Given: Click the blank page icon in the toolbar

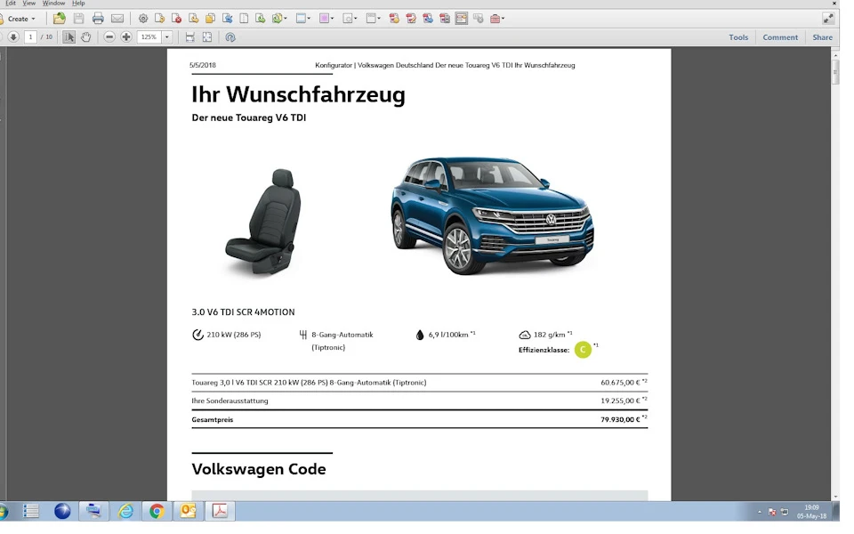Looking at the screenshot, I should coord(244,19).
